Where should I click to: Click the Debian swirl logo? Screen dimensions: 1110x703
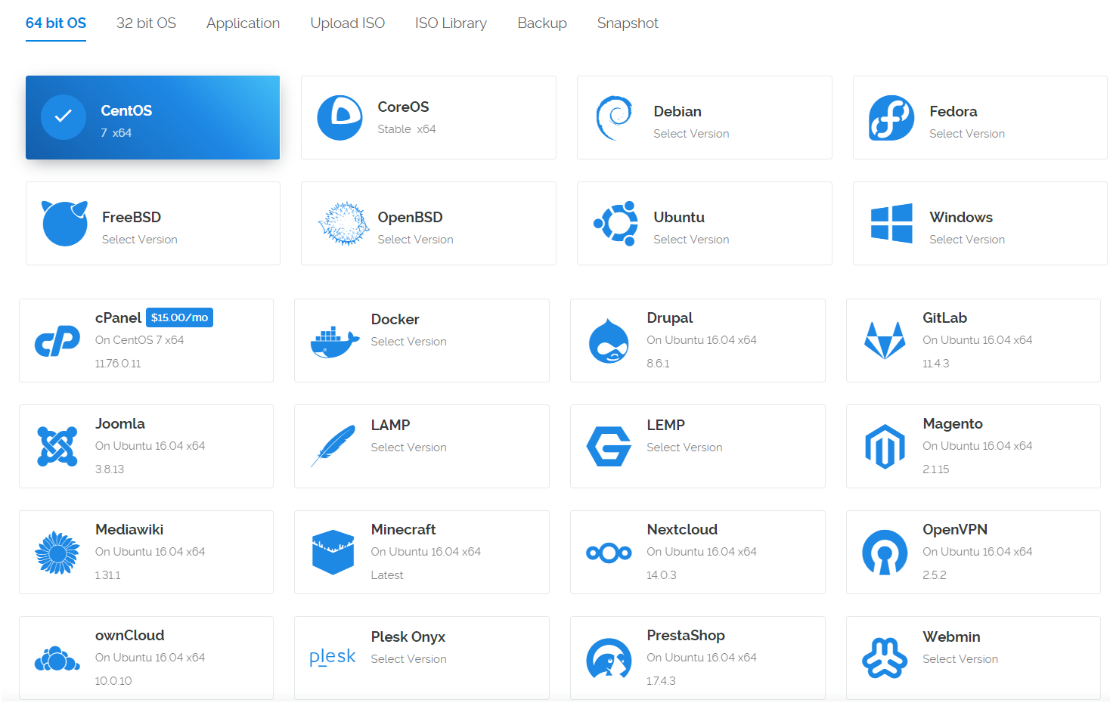point(615,118)
